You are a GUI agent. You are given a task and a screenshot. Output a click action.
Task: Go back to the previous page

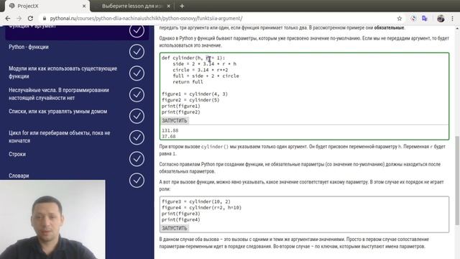coord(8,18)
